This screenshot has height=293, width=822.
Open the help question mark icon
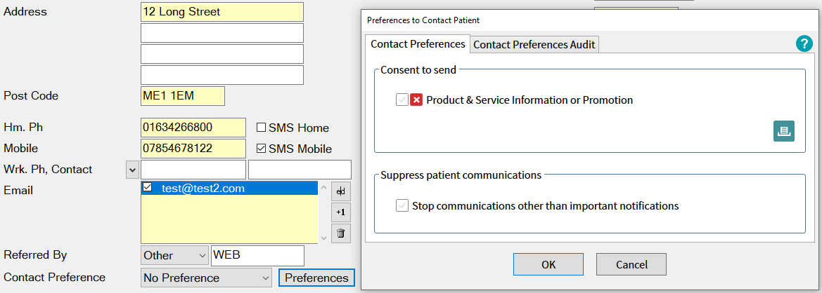tap(804, 44)
